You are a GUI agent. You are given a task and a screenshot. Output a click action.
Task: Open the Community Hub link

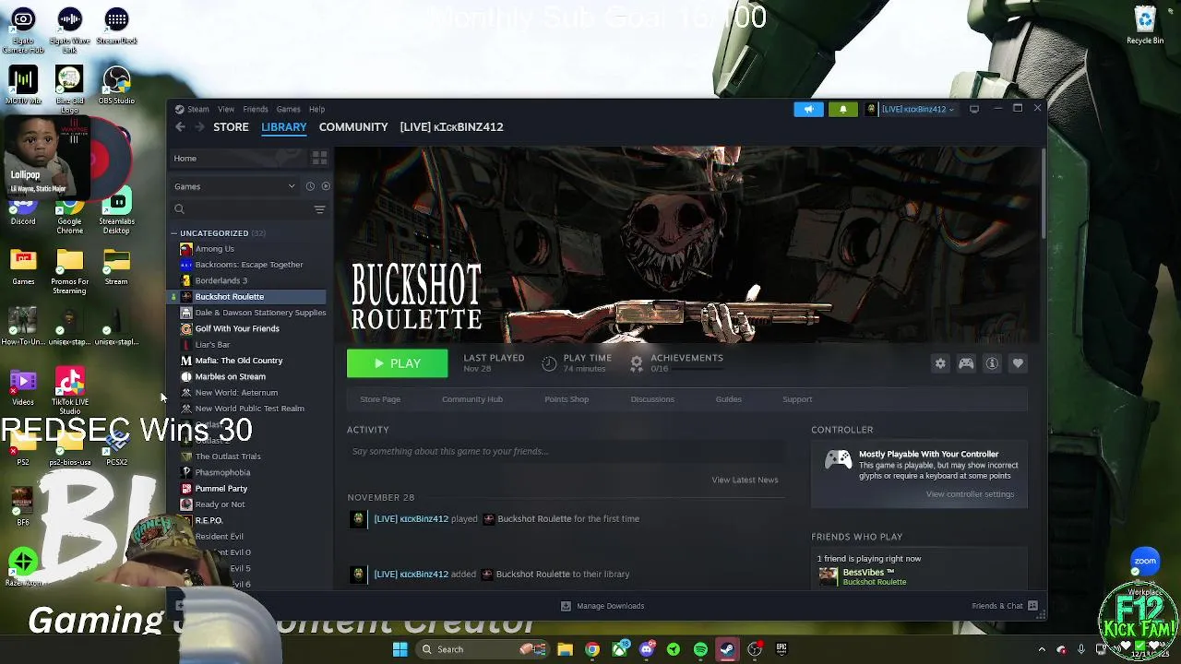click(x=472, y=399)
